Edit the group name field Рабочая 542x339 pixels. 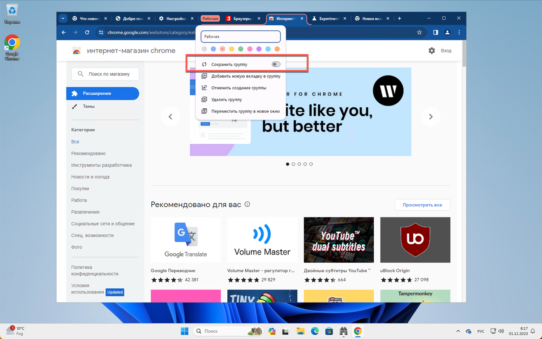[x=241, y=37]
